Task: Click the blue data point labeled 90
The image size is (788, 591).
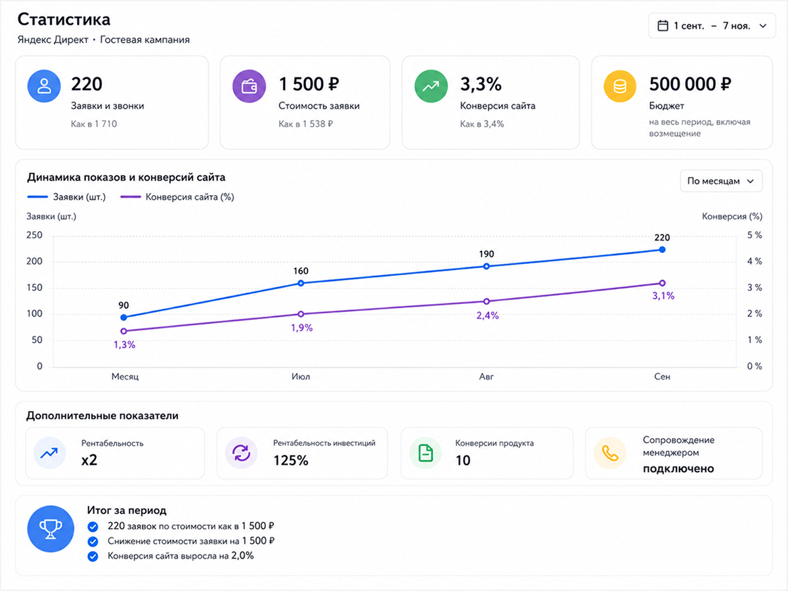Action: click(x=124, y=317)
